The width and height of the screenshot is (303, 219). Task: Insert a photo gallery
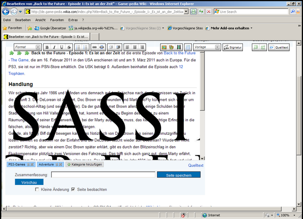[171, 47]
